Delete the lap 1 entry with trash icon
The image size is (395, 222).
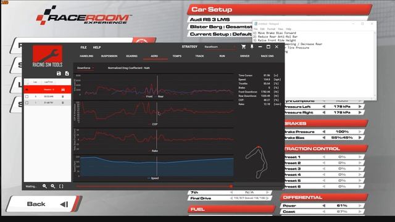pyautogui.click(x=63, y=103)
